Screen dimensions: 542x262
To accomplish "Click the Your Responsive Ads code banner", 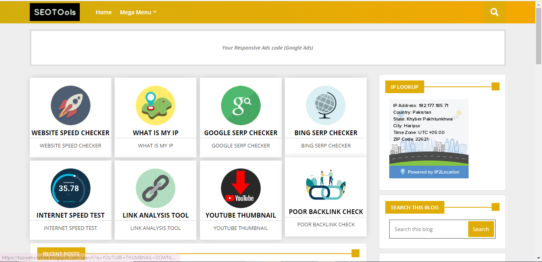I will [268, 48].
